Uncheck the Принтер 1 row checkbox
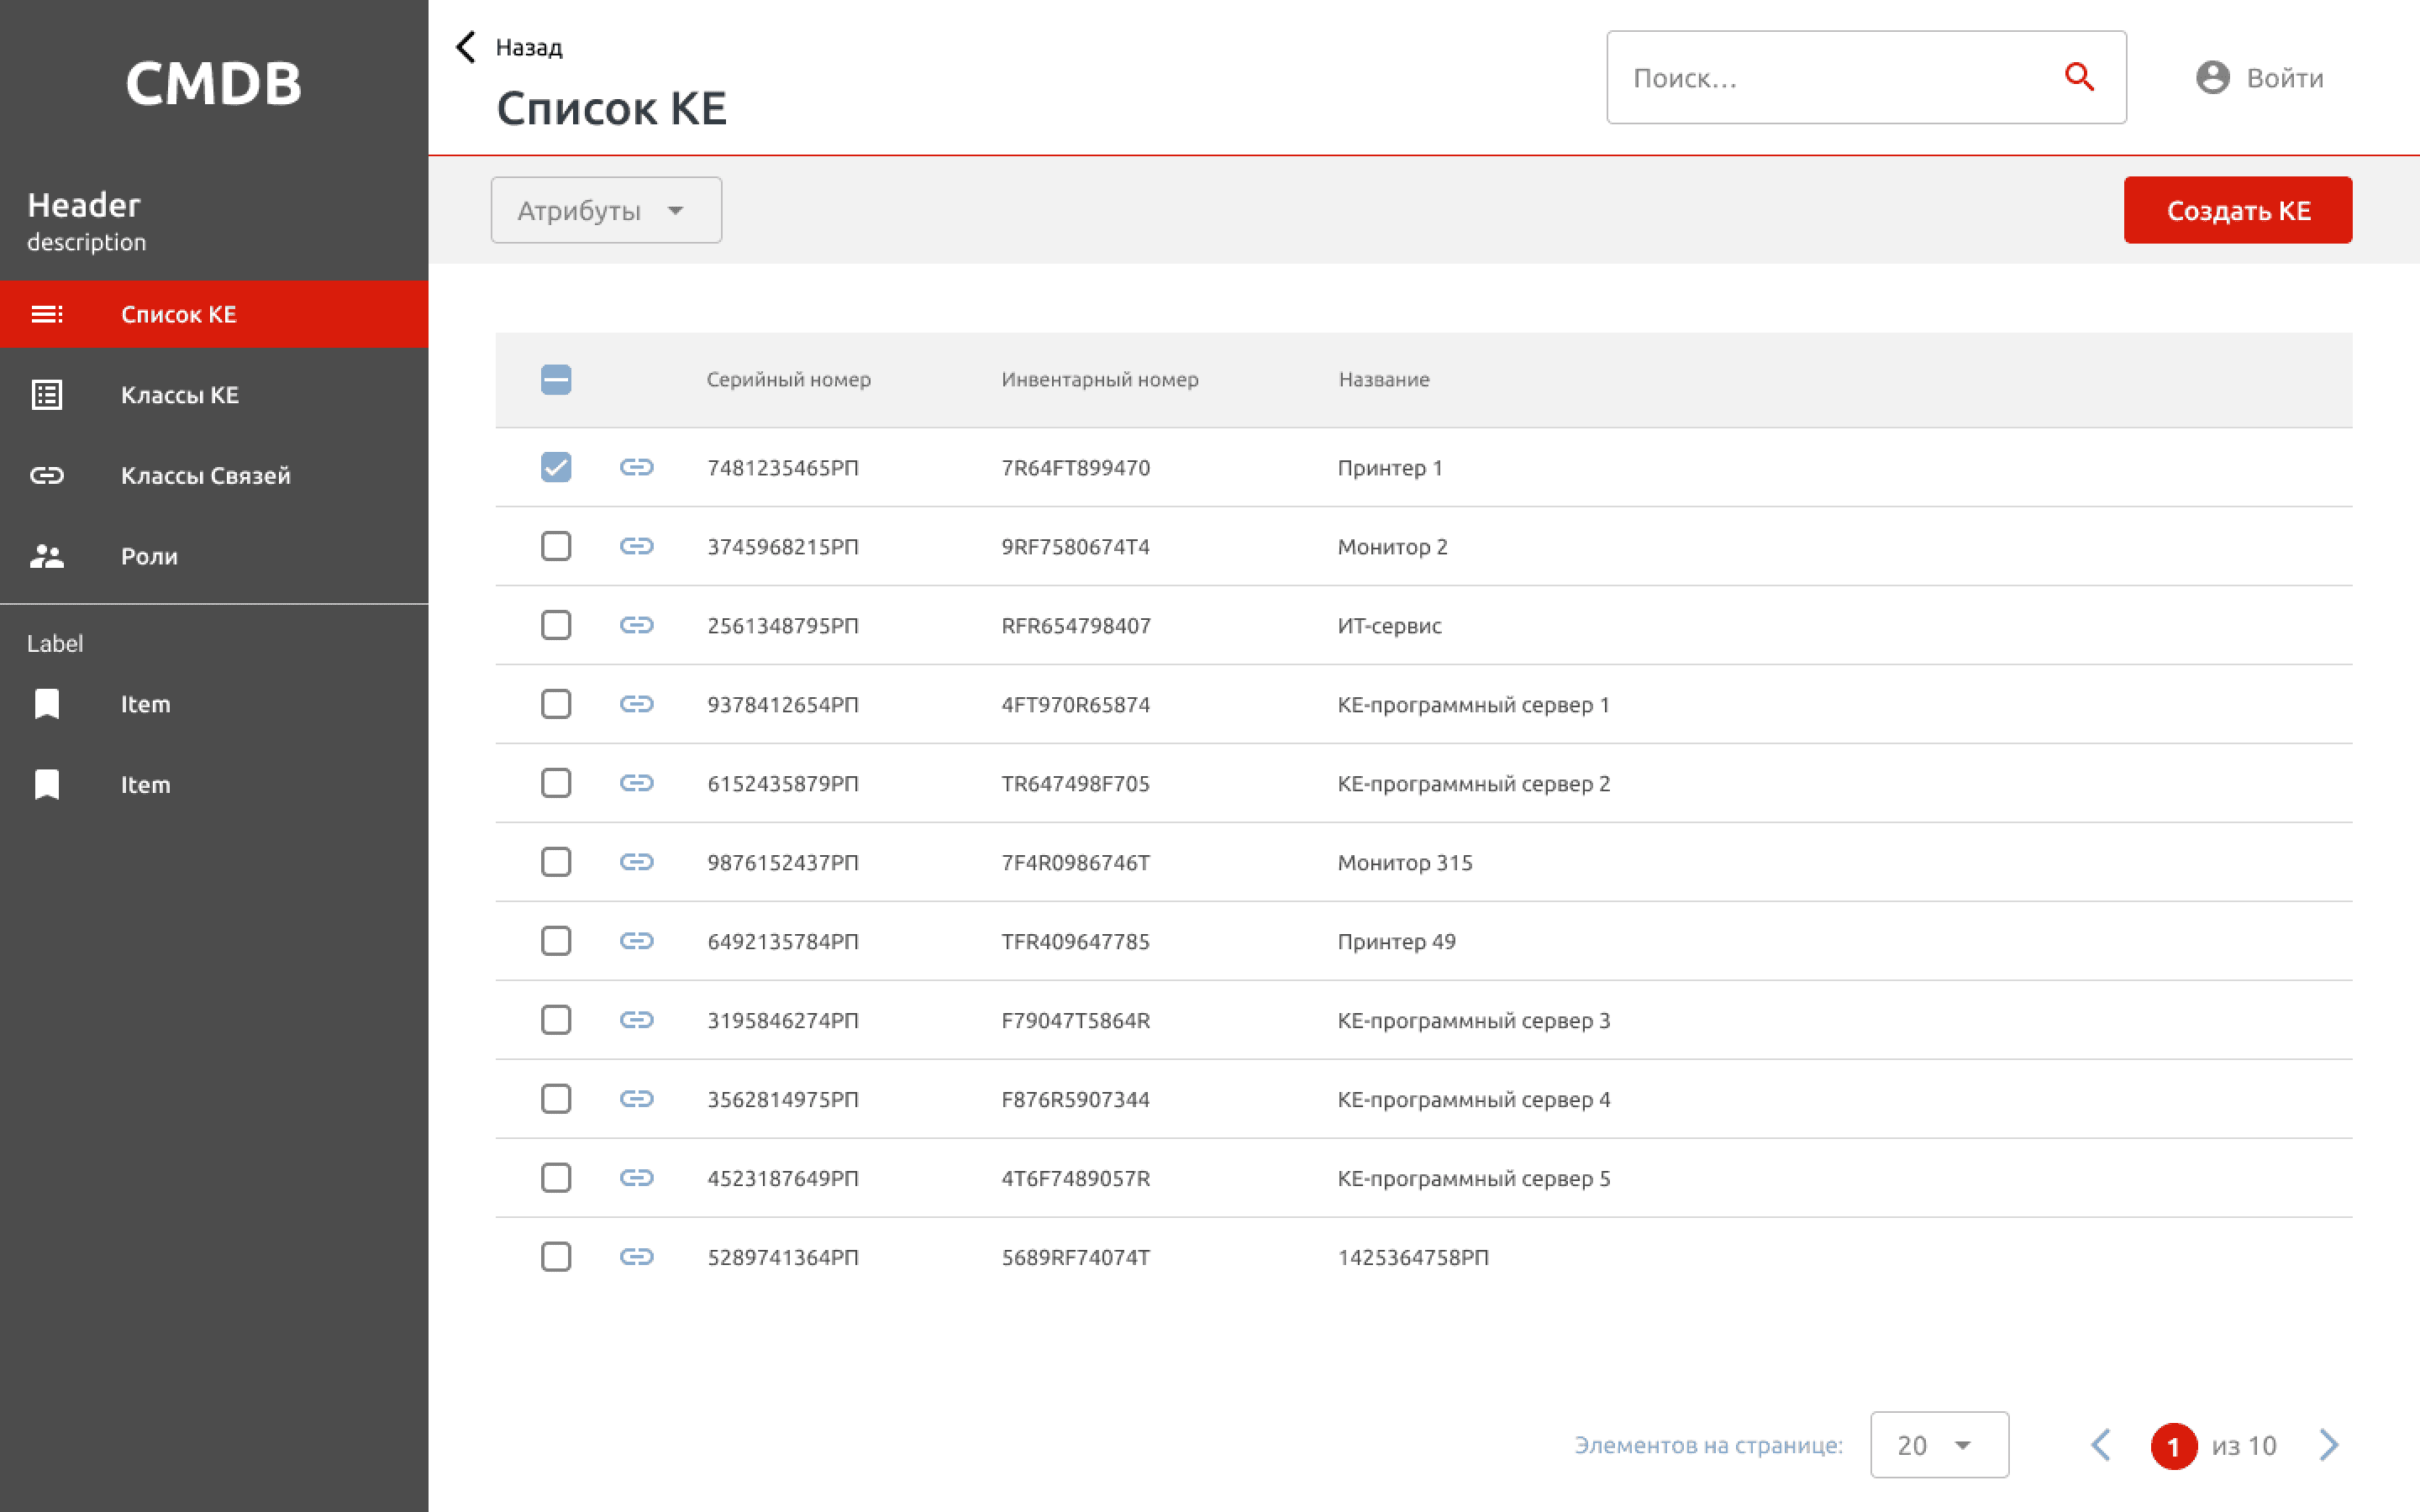Viewport: 2420px width, 1512px height. pos(556,467)
